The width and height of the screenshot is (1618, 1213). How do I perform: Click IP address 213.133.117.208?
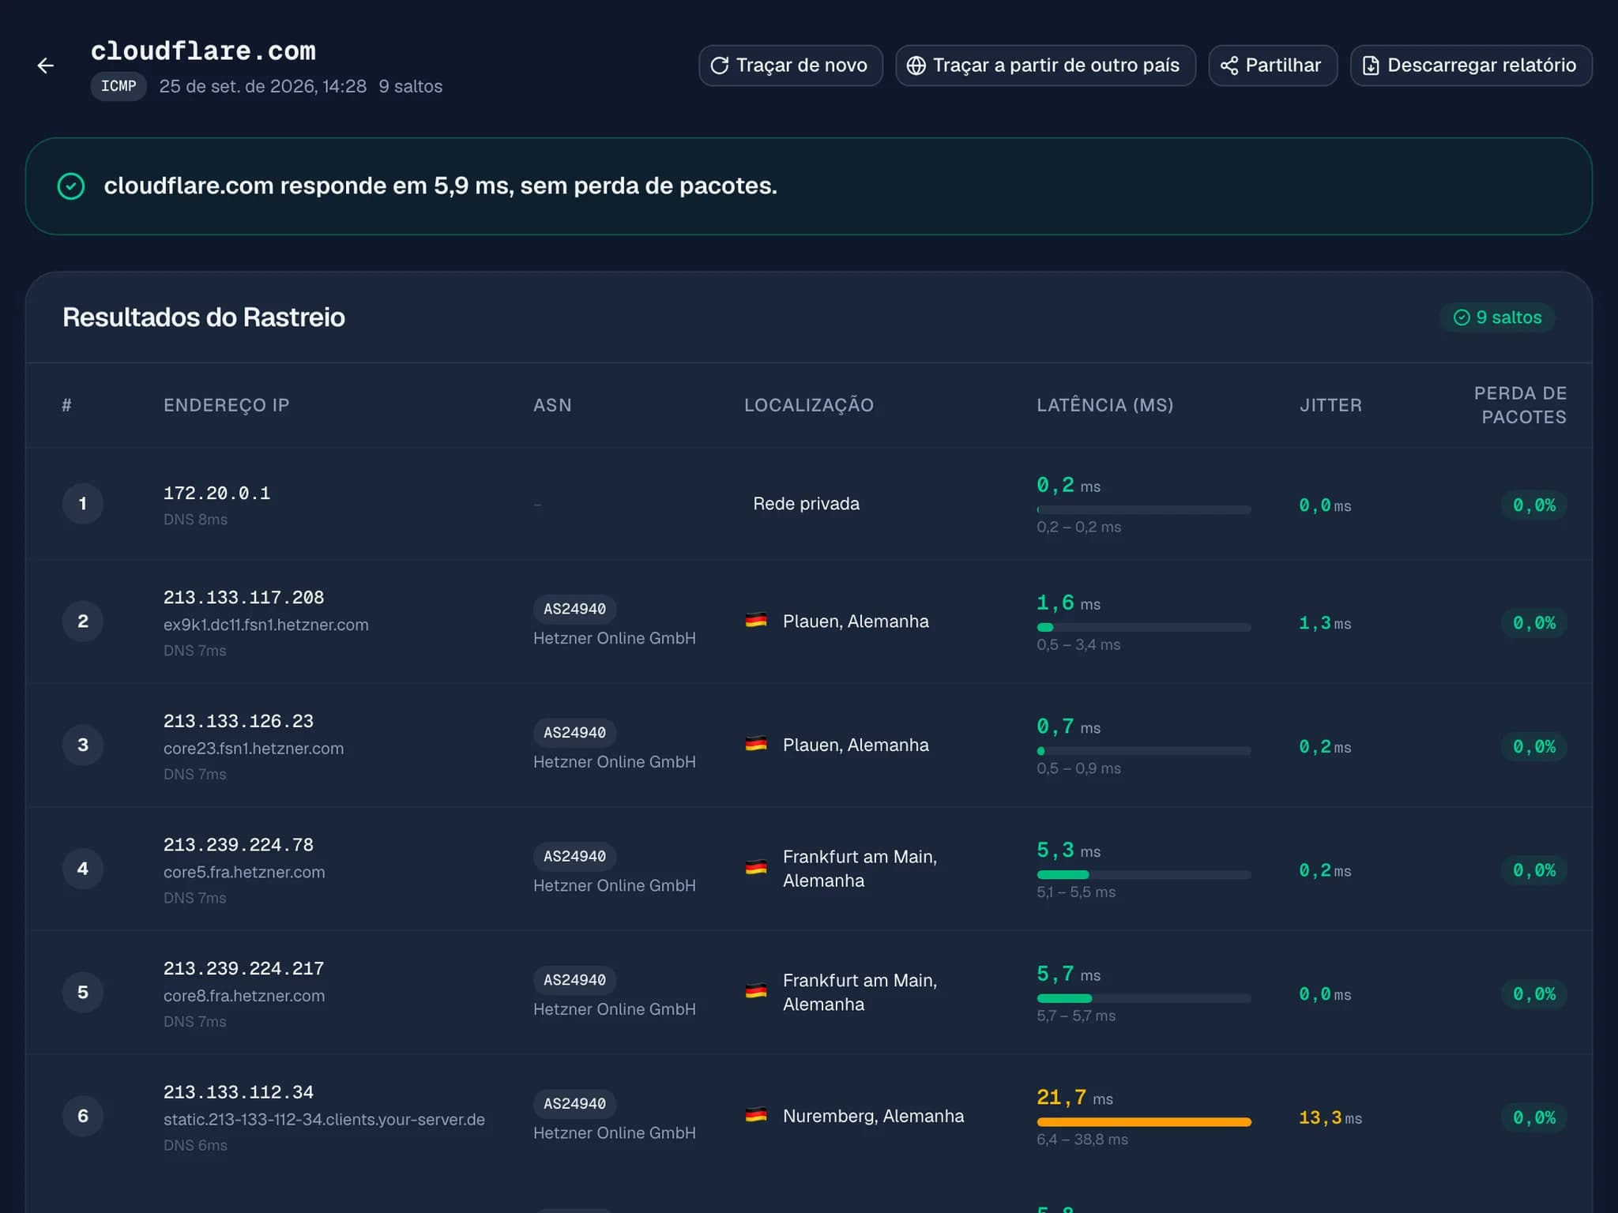[x=243, y=598]
